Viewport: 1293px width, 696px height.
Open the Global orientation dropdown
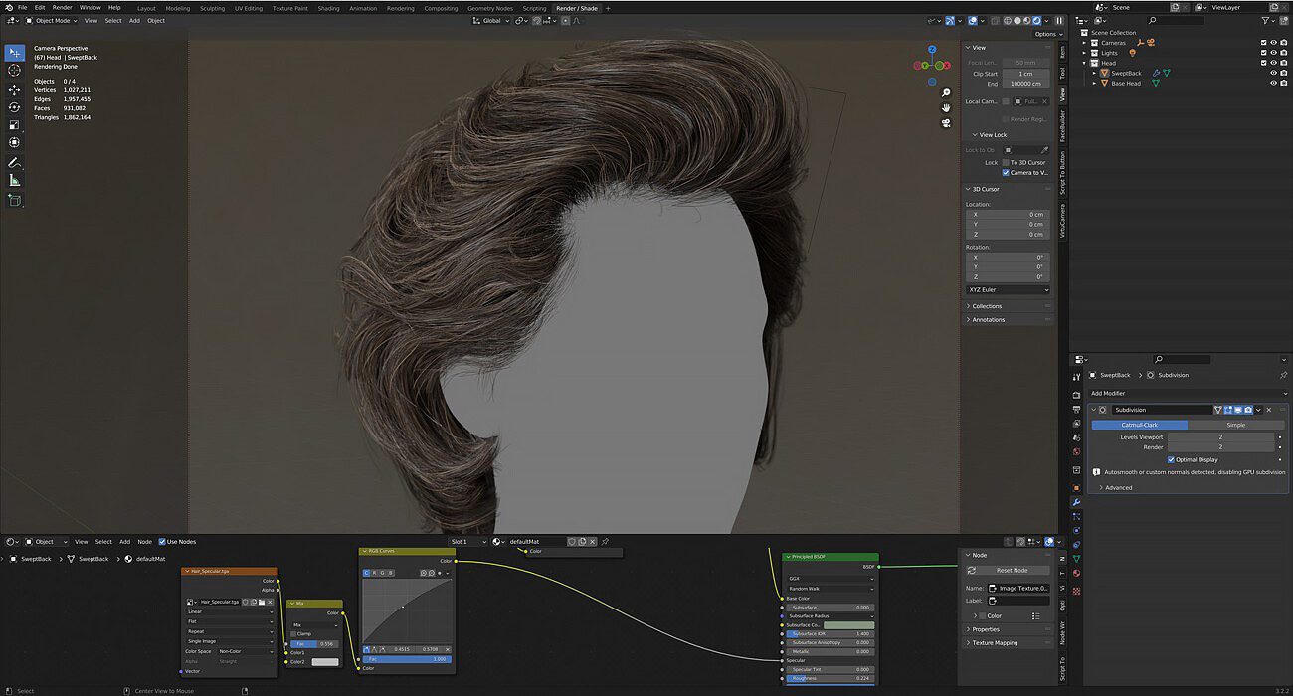coord(492,20)
